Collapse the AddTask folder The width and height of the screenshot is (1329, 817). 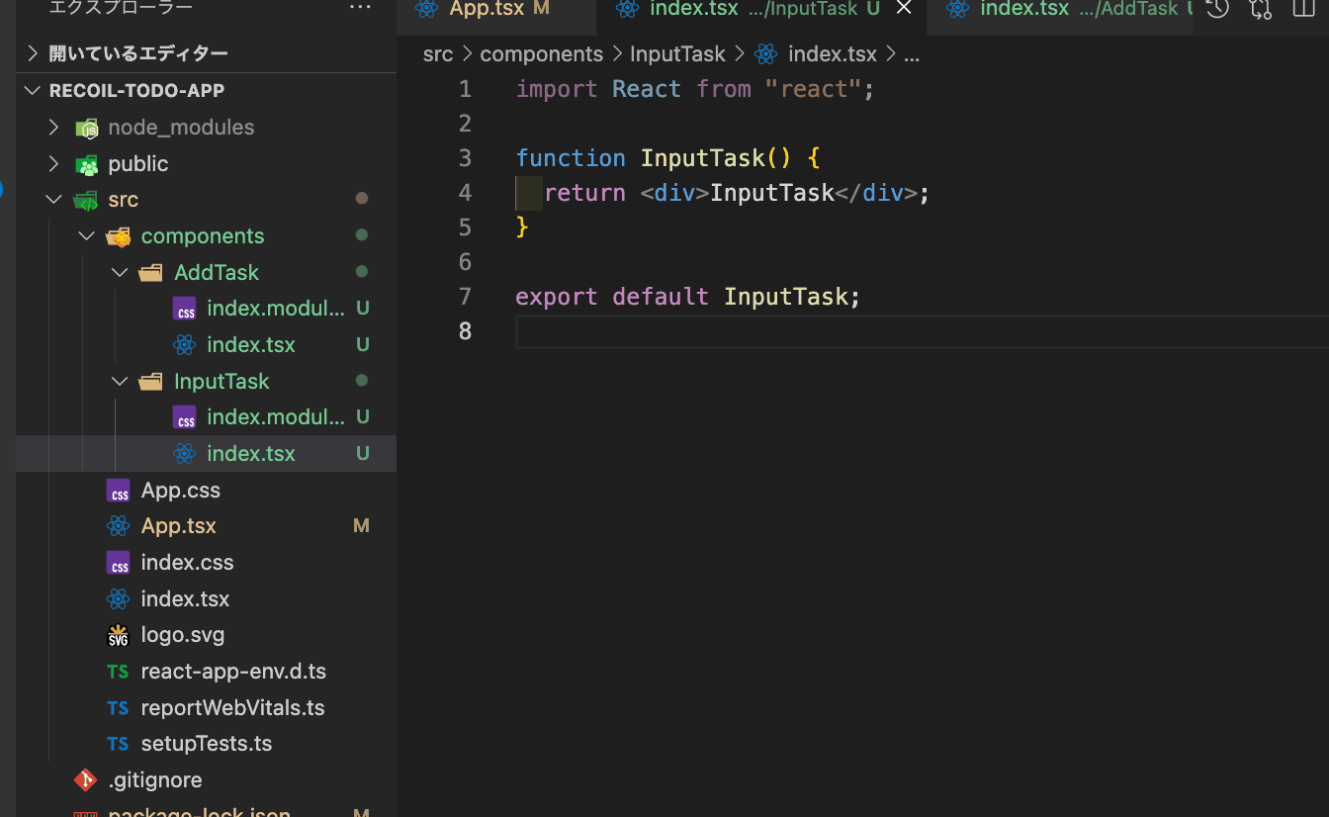[120, 272]
